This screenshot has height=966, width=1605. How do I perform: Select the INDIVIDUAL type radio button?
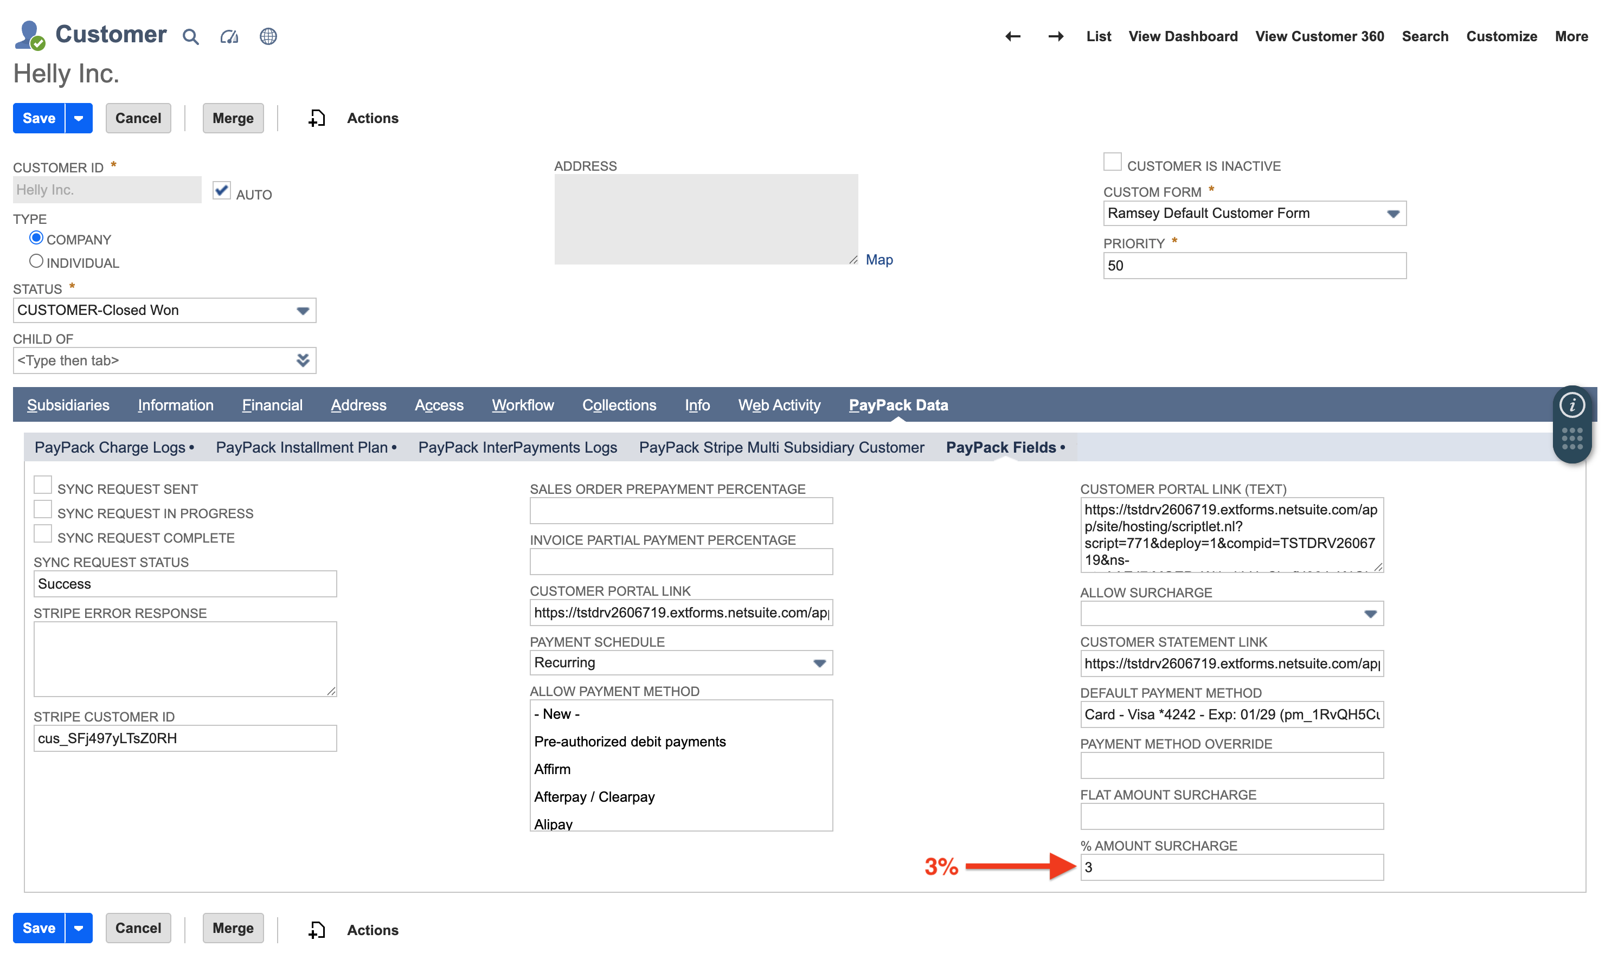tap(36, 261)
